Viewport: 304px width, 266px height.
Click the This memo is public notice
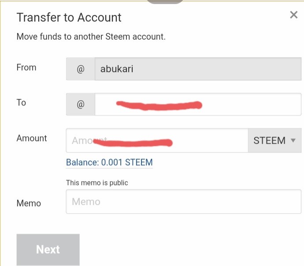point(97,182)
